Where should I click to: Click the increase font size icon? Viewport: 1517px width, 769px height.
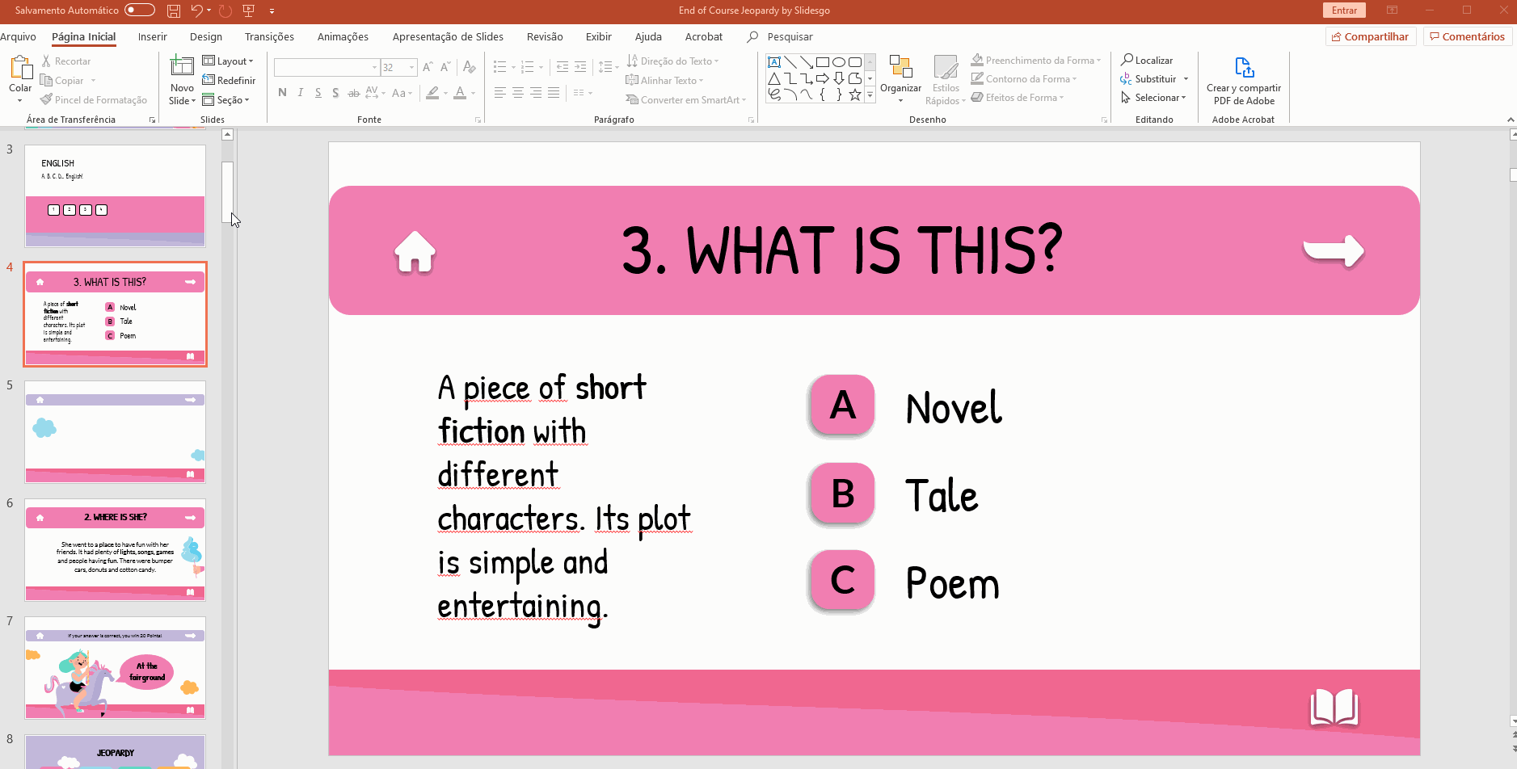(x=428, y=67)
